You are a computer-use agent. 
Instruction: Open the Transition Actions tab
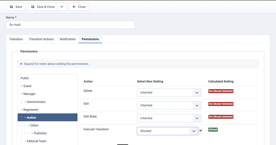click(x=41, y=39)
